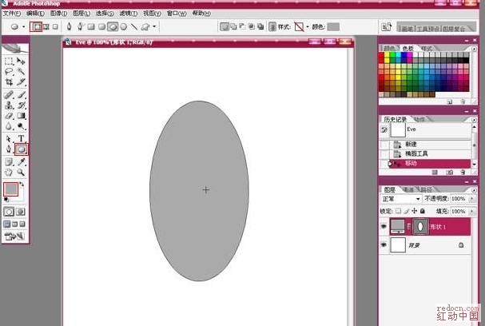Choose Rounded Rectangle tool in options bar
The width and height of the screenshot is (485, 326).
pos(101,27)
